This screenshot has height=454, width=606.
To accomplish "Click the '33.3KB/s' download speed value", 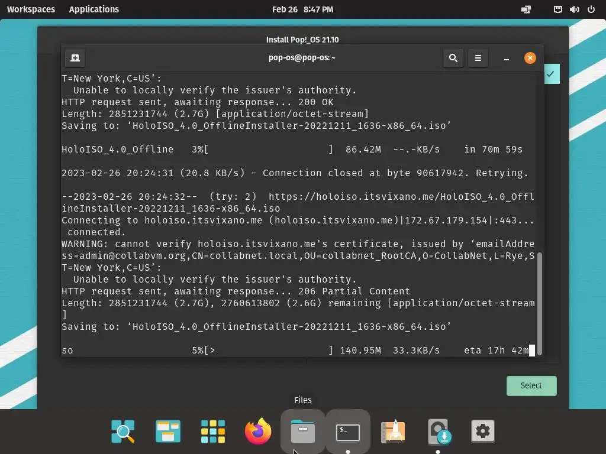I will (x=416, y=351).
